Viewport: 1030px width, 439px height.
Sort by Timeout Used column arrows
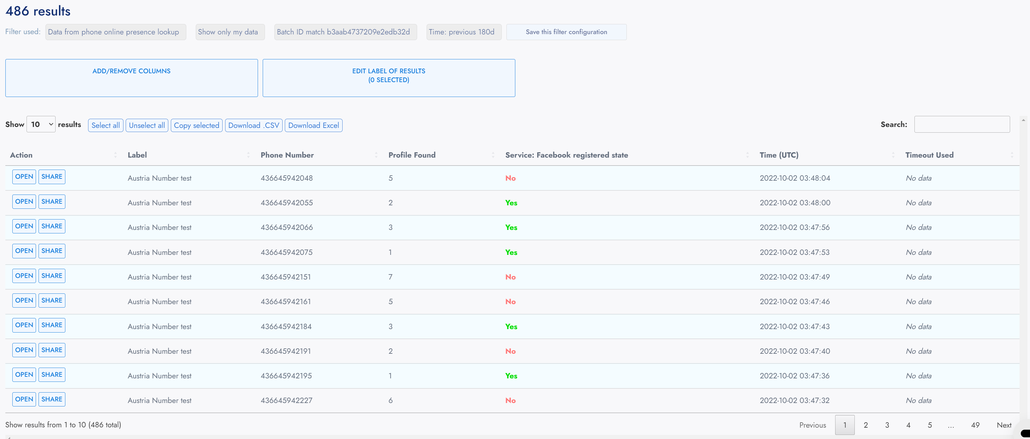click(1012, 155)
